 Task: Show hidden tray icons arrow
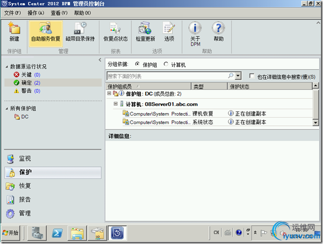(x=255, y=233)
